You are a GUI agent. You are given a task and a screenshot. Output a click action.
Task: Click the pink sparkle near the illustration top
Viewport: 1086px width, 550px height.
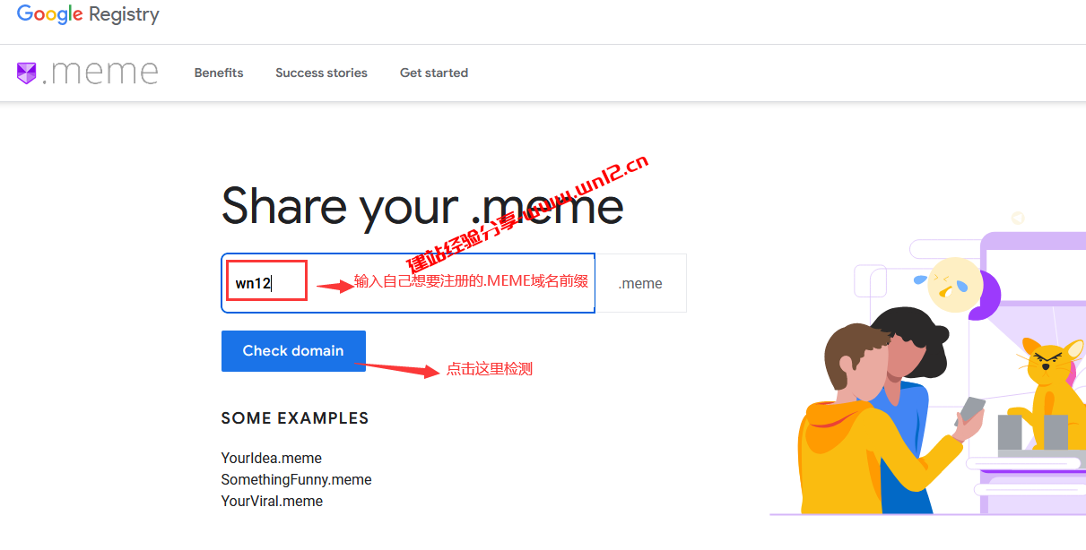[x=1017, y=218]
